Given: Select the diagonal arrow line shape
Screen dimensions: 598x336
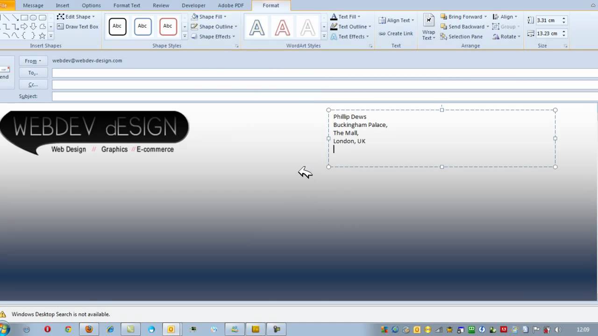Looking at the screenshot, I should point(15,18).
